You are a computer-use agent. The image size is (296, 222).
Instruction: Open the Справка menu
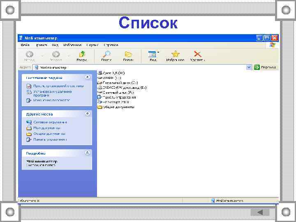(x=111, y=45)
